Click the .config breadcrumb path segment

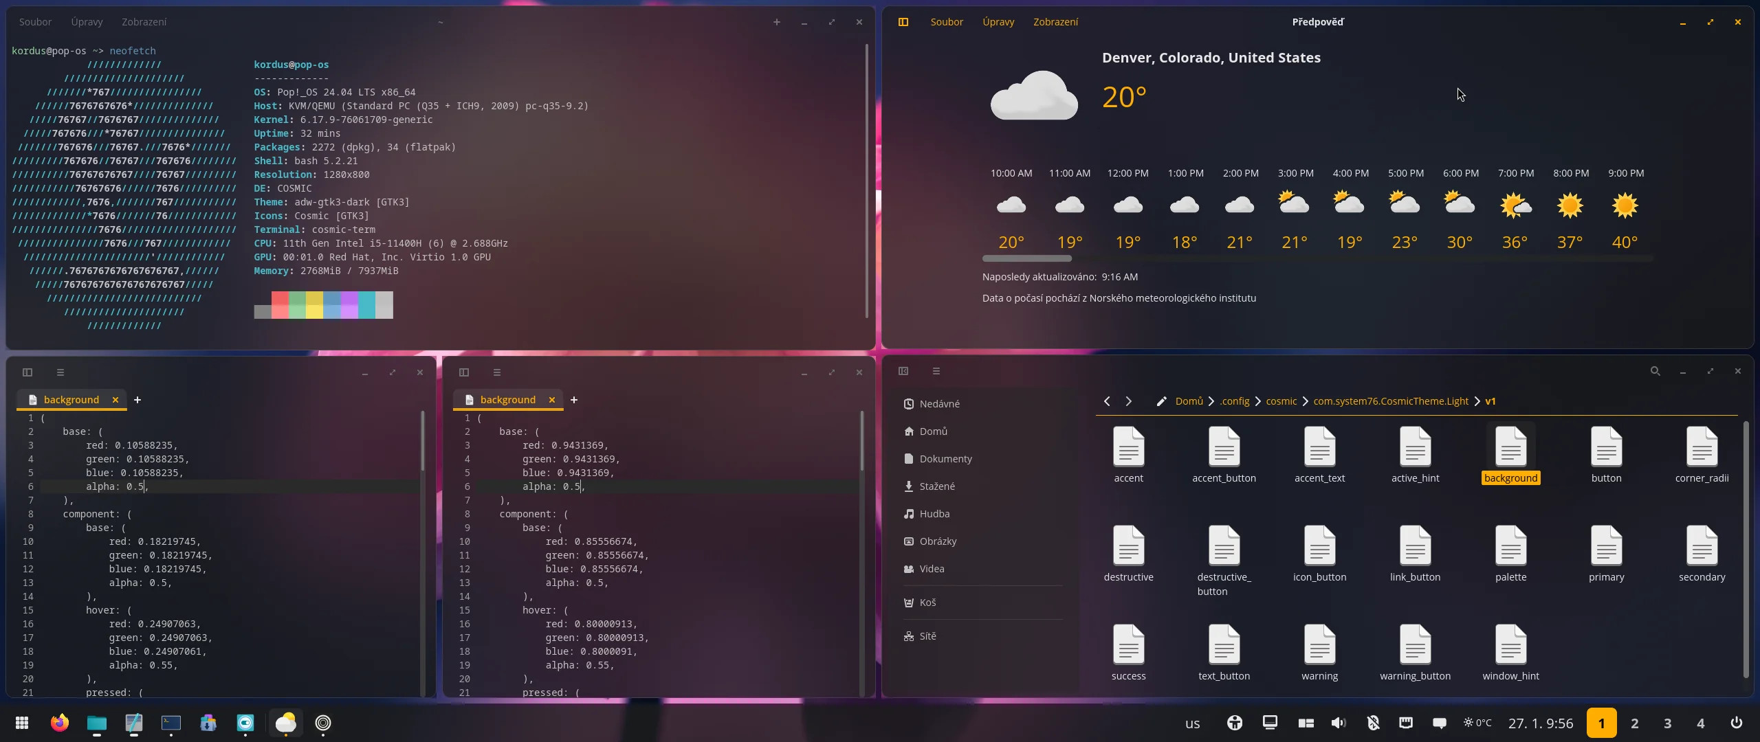tap(1235, 401)
